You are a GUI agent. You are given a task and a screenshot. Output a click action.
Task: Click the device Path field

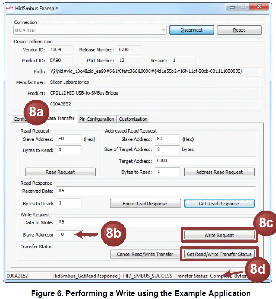coord(154,72)
